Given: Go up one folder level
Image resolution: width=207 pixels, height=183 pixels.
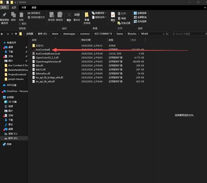Looking at the screenshot, I should click(16, 34).
